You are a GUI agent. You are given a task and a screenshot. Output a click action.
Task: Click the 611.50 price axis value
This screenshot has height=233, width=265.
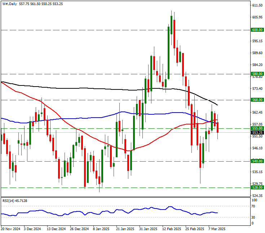(257, 5)
